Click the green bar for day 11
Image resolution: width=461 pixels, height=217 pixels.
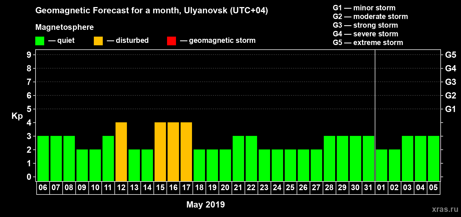108,158
